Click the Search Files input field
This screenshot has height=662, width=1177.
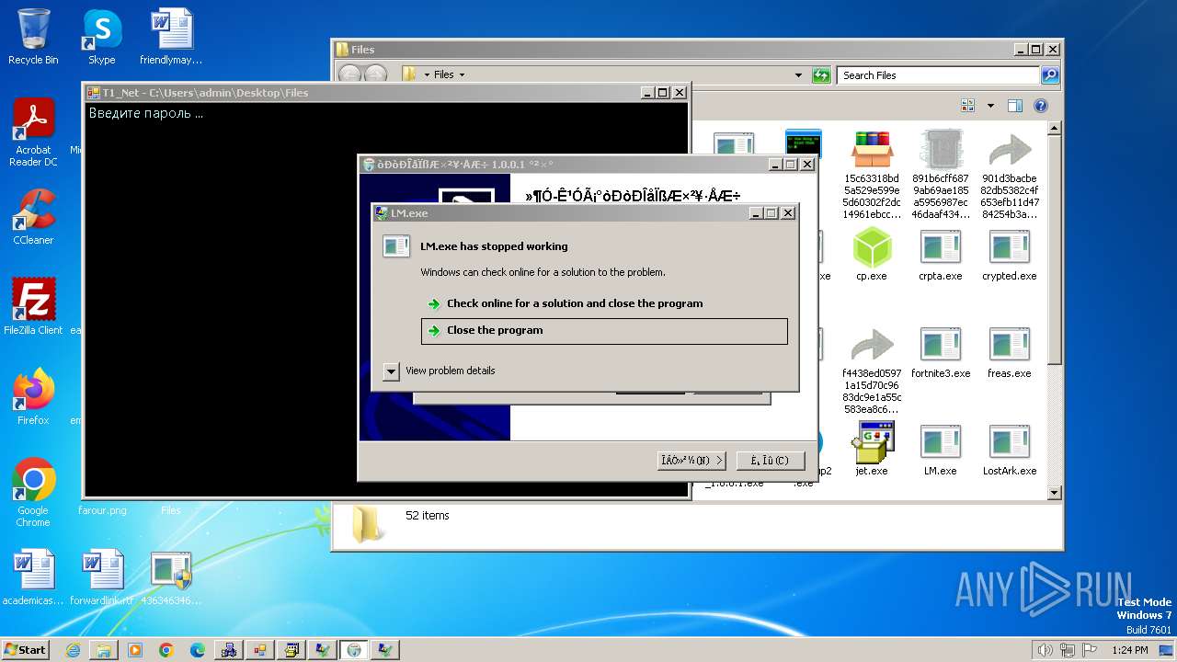939,75
